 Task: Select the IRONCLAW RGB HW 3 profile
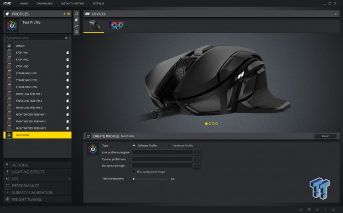click(x=38, y=107)
